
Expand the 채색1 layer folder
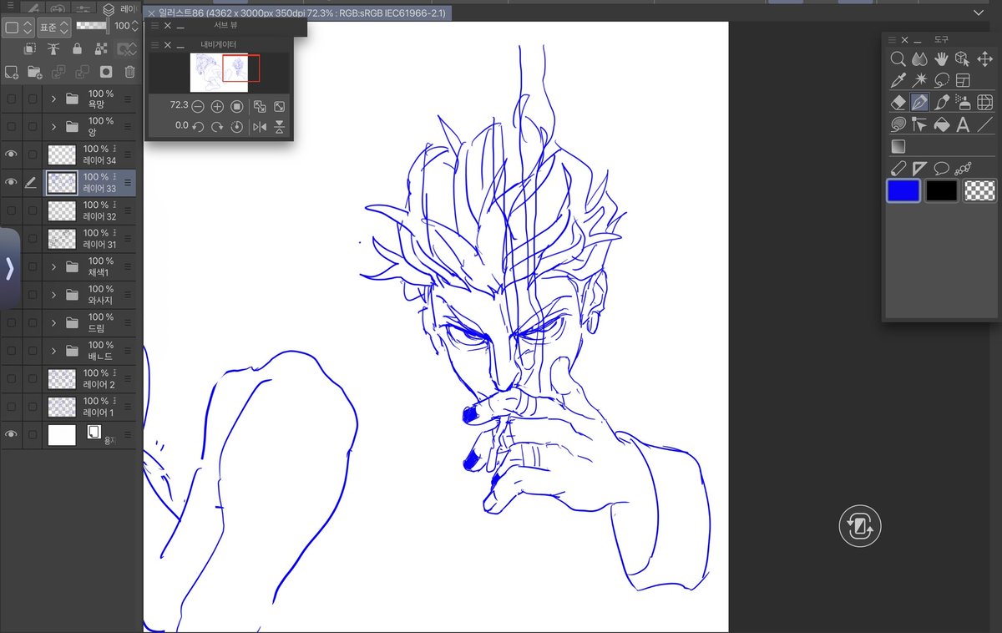(53, 266)
